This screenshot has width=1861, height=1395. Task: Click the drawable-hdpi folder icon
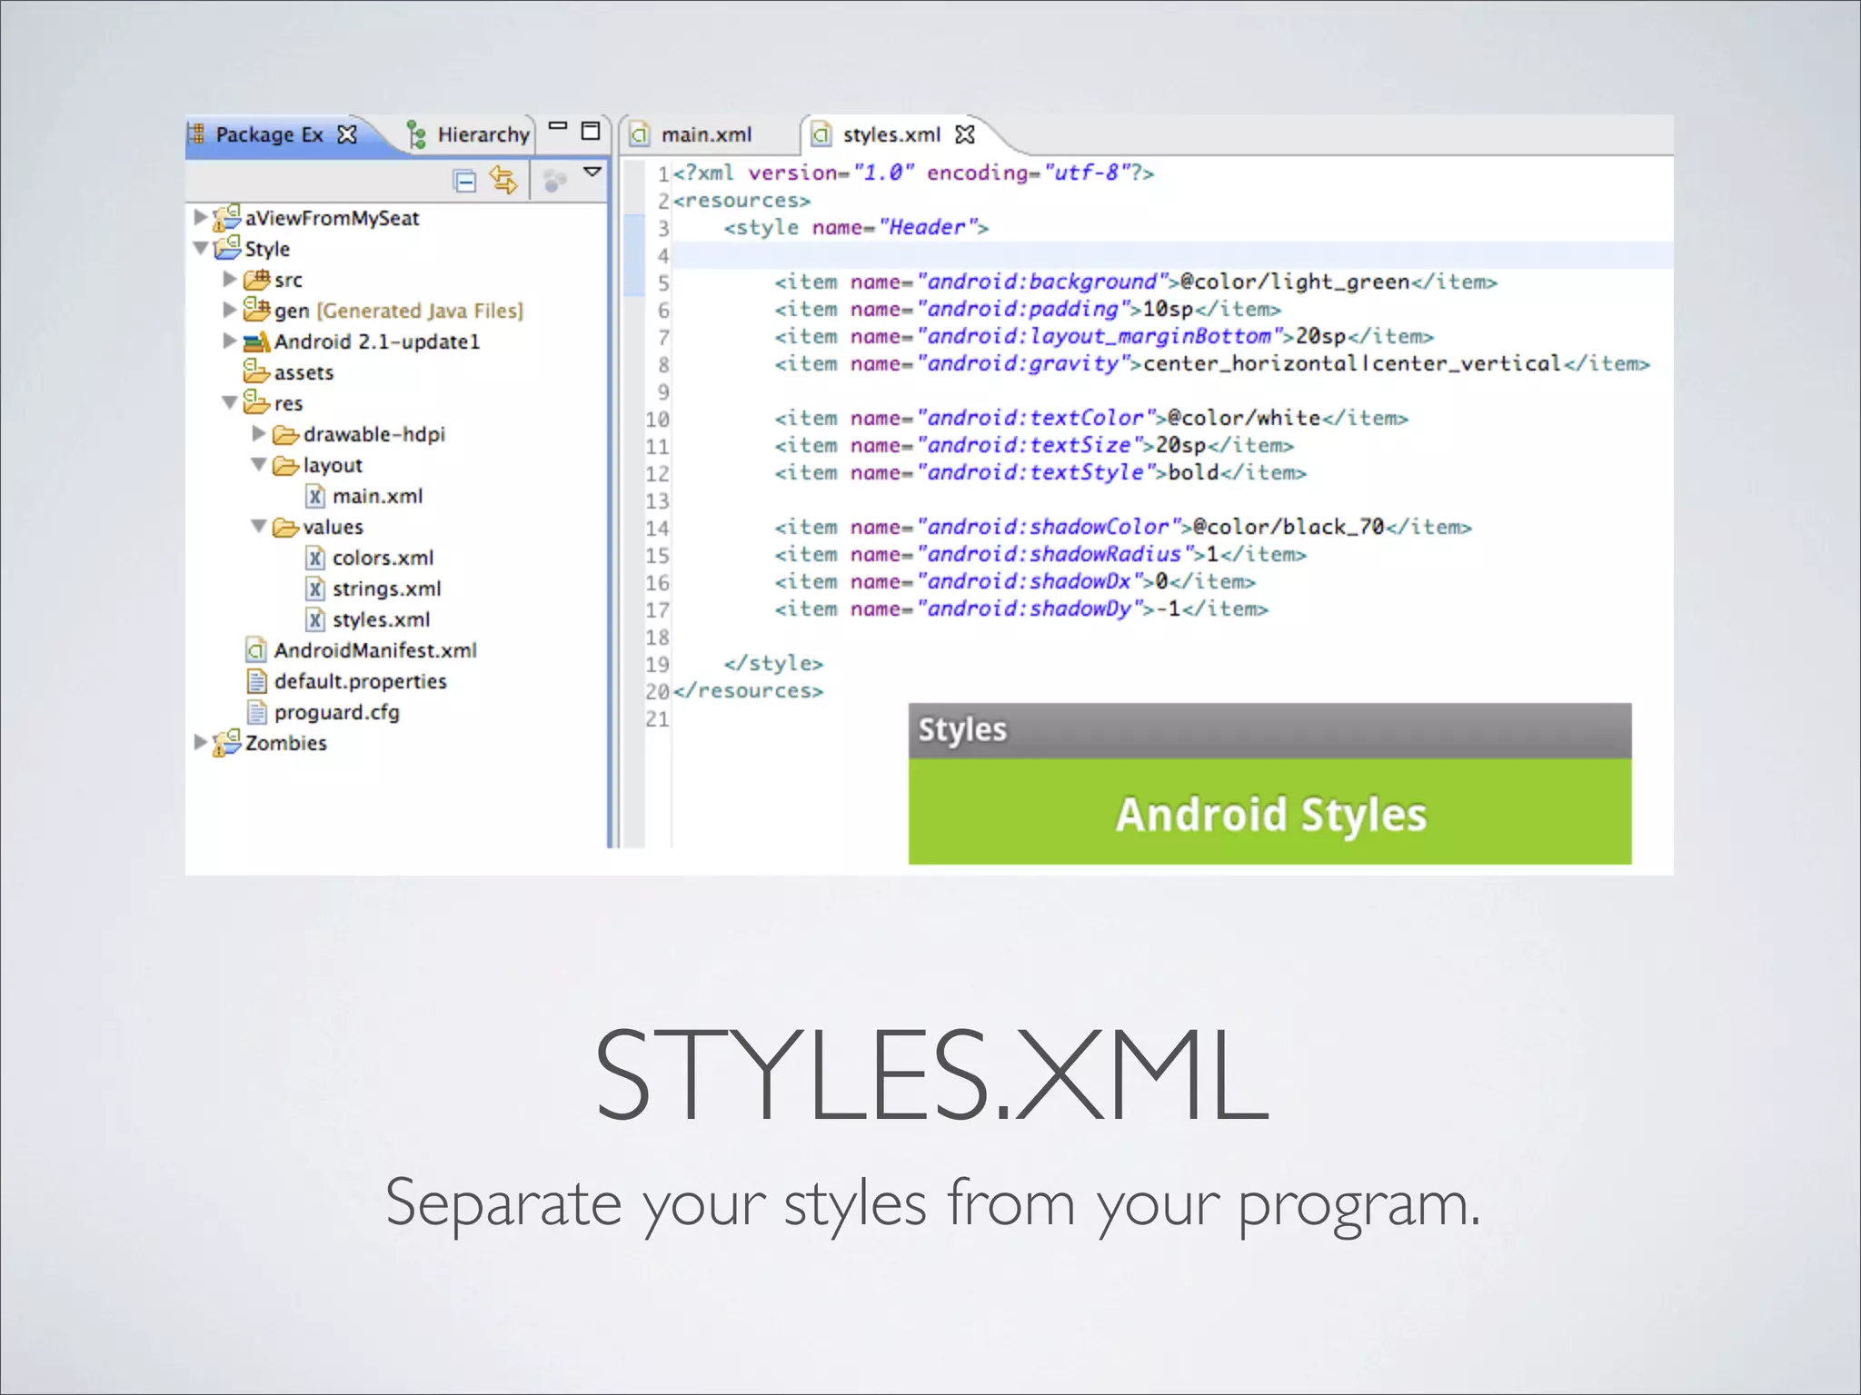click(x=286, y=434)
